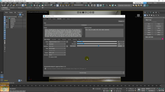Screen dimensions: 165x92
Task: Play the animation in playback controls
Action: point(131,89)
